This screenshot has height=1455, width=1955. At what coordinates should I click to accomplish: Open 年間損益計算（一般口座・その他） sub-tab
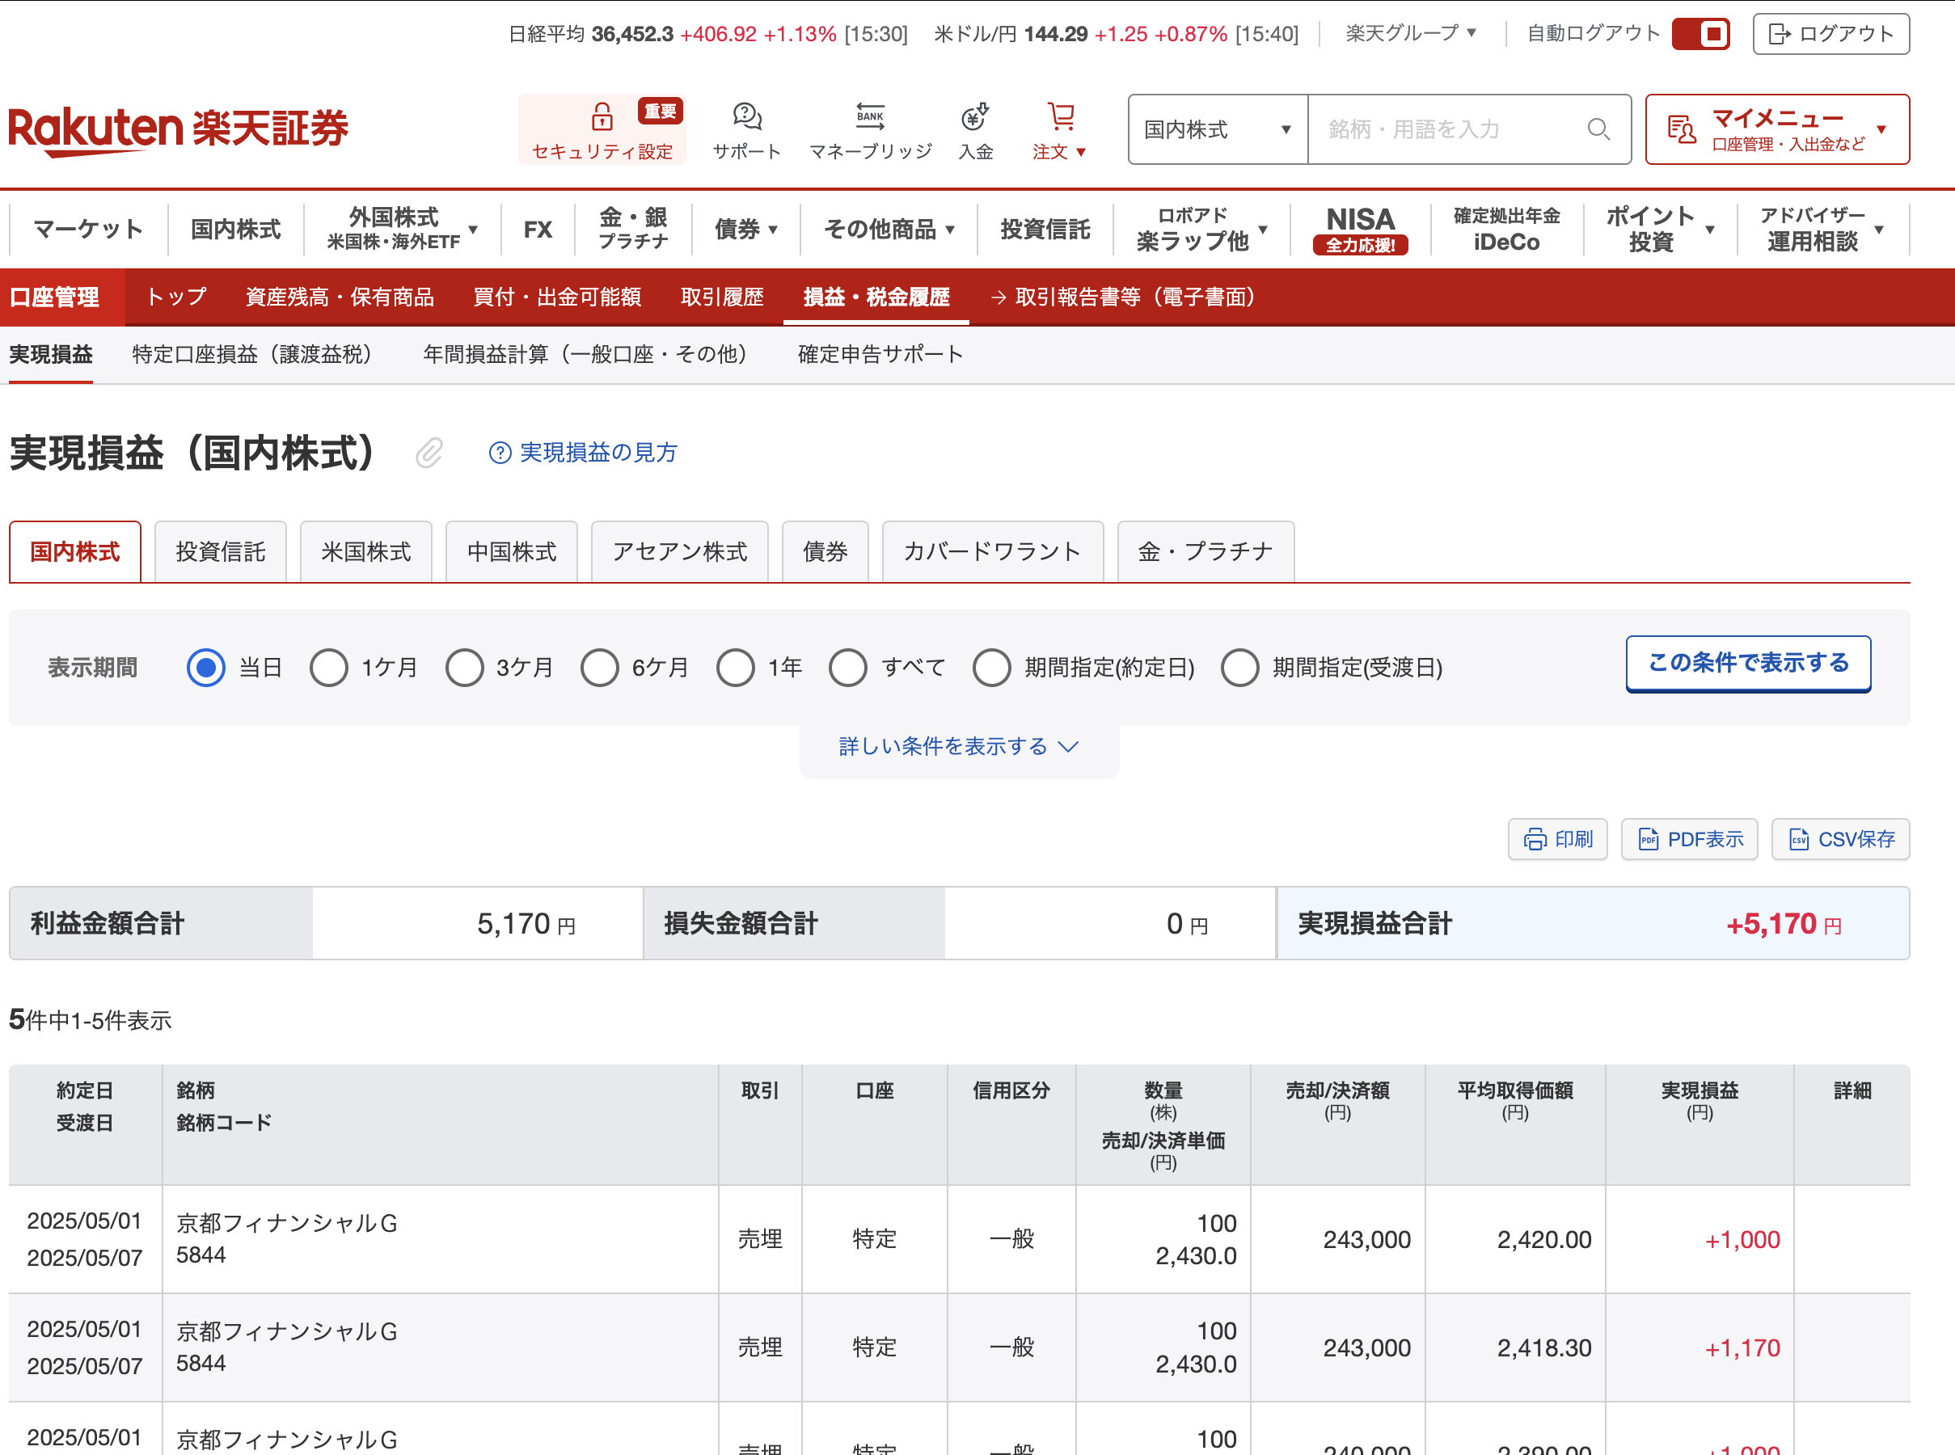585,354
